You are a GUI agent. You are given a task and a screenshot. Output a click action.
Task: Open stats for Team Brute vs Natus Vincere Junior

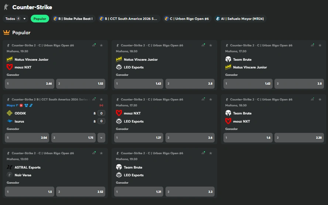point(312,45)
